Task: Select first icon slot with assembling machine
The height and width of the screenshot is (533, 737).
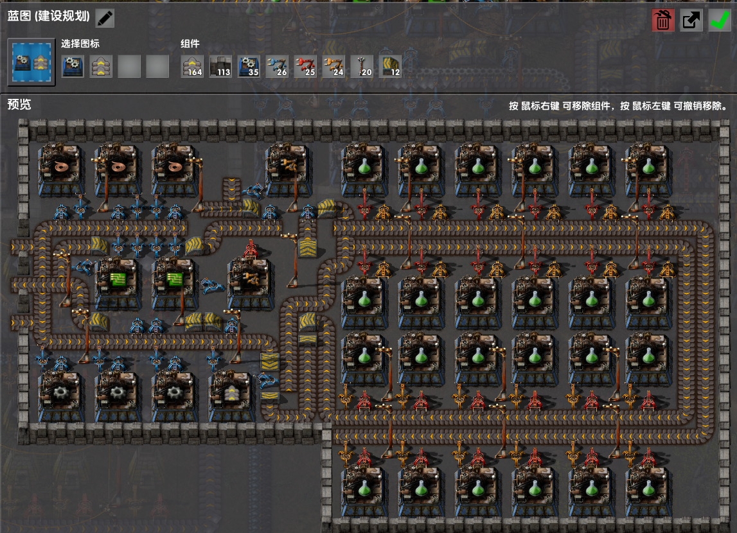Action: tap(73, 66)
